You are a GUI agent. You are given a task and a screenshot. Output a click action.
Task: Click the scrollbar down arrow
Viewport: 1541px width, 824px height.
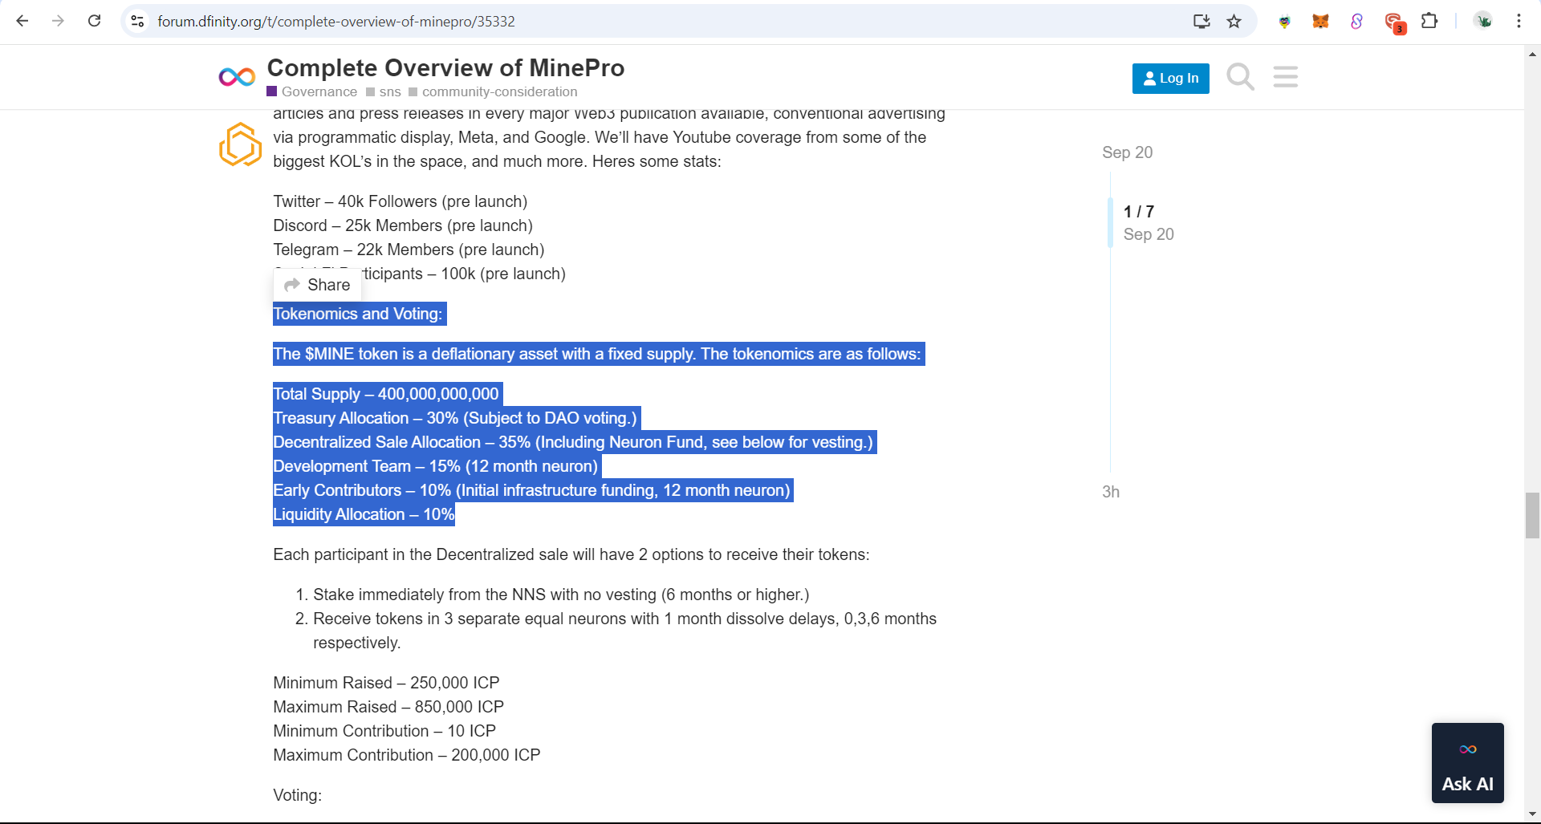pyautogui.click(x=1532, y=814)
